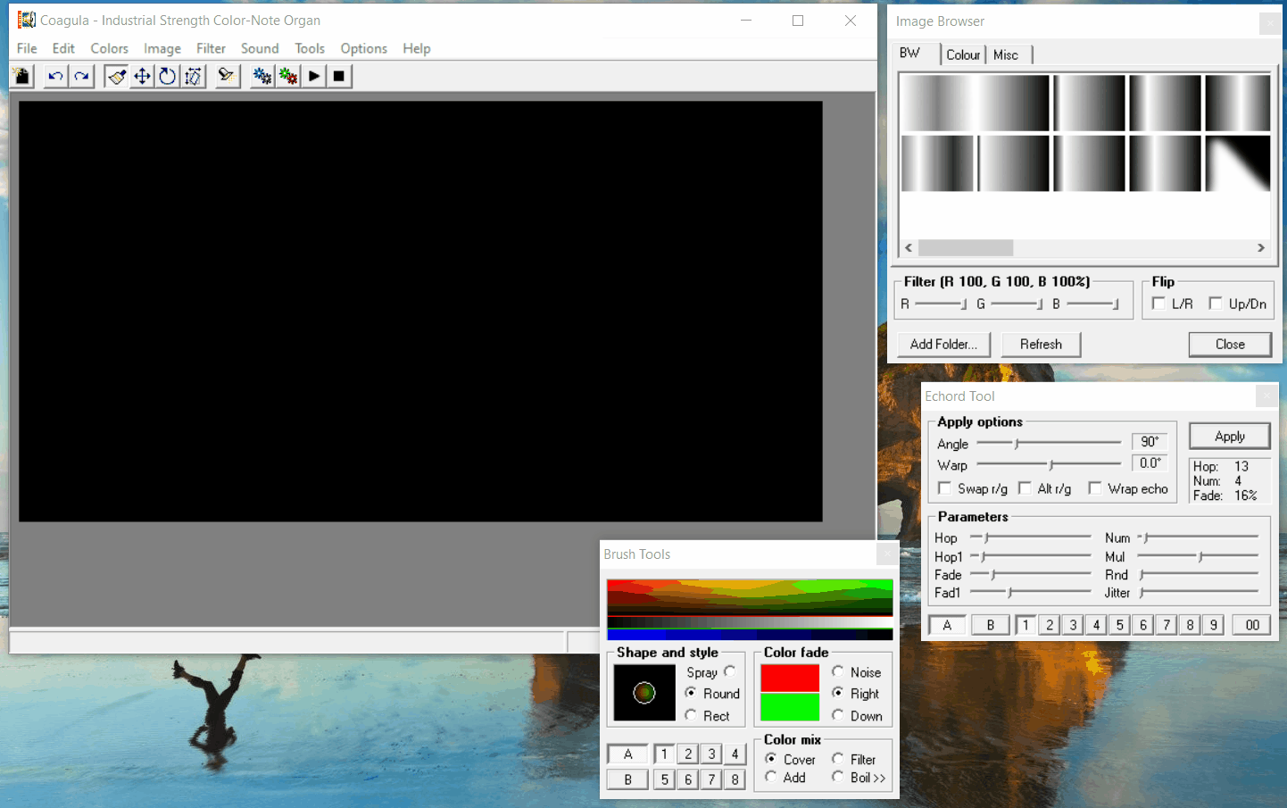Image resolution: width=1287 pixels, height=808 pixels.
Task: Click the Angle slider in Echord Tool
Action: 1049,443
